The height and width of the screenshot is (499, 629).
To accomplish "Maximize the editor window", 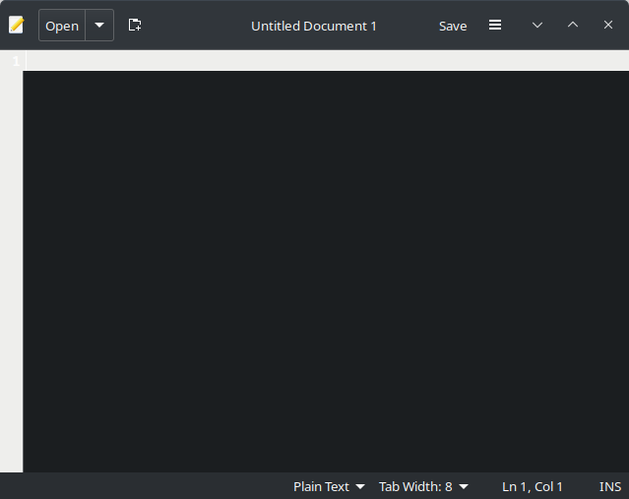I will point(573,25).
